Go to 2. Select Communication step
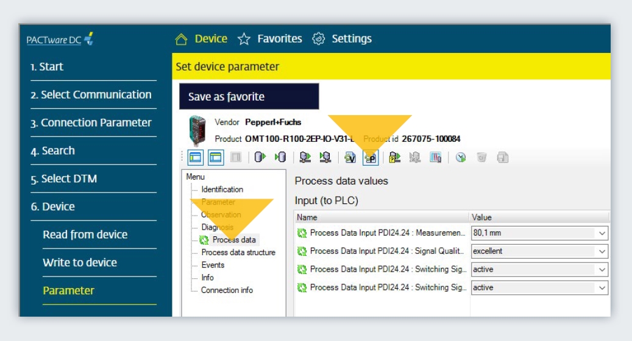This screenshot has width=632, height=341. coord(91,94)
